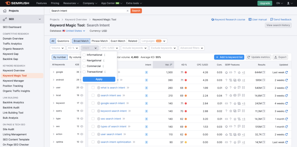This screenshot has height=147, width=297.
Task: Refresh metrics for the 'search intent seo' row
Action: pyautogui.click(x=287, y=95)
